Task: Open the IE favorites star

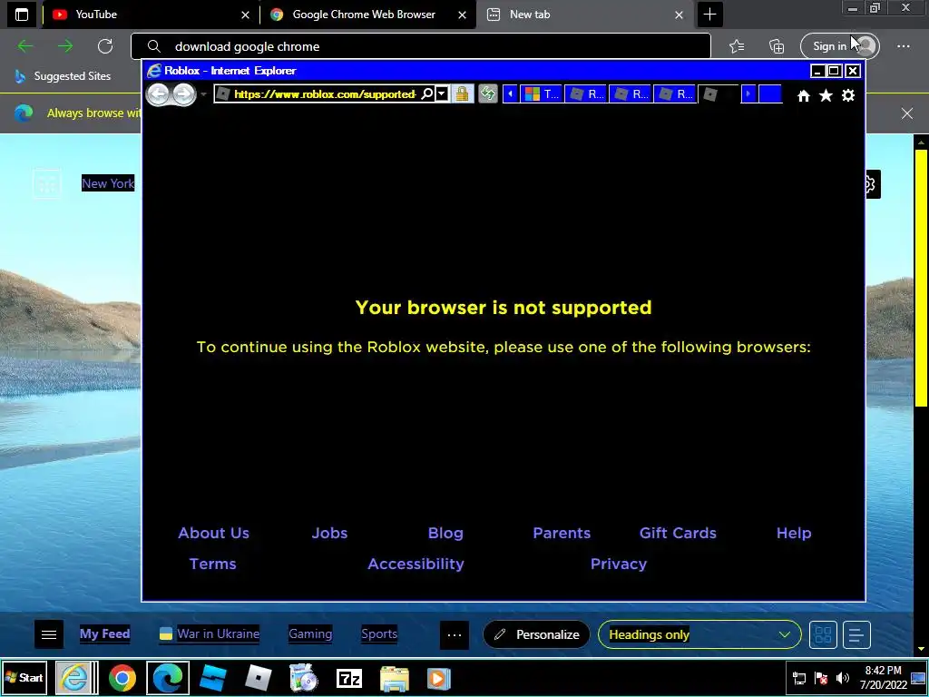Action: (x=826, y=95)
